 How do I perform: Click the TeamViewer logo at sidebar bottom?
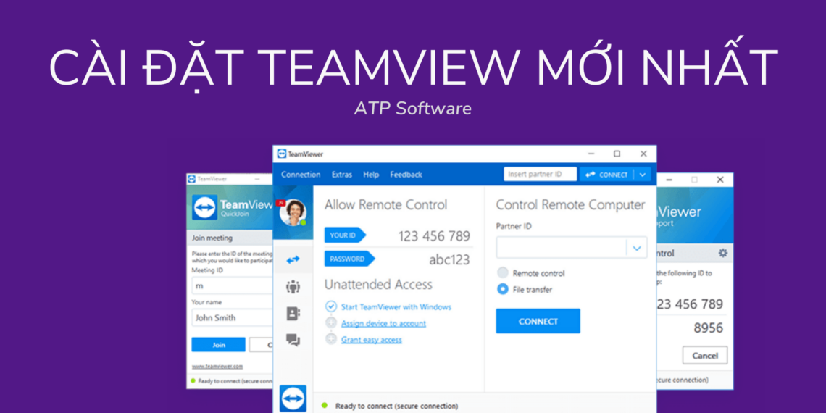point(293,398)
